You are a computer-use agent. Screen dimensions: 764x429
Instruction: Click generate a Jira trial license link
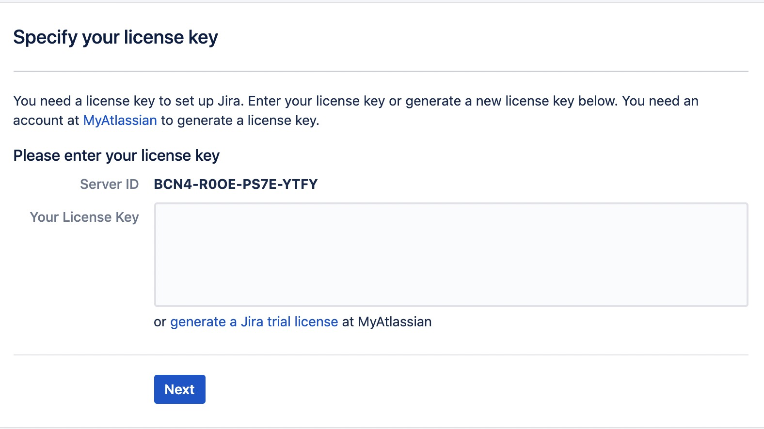(254, 322)
